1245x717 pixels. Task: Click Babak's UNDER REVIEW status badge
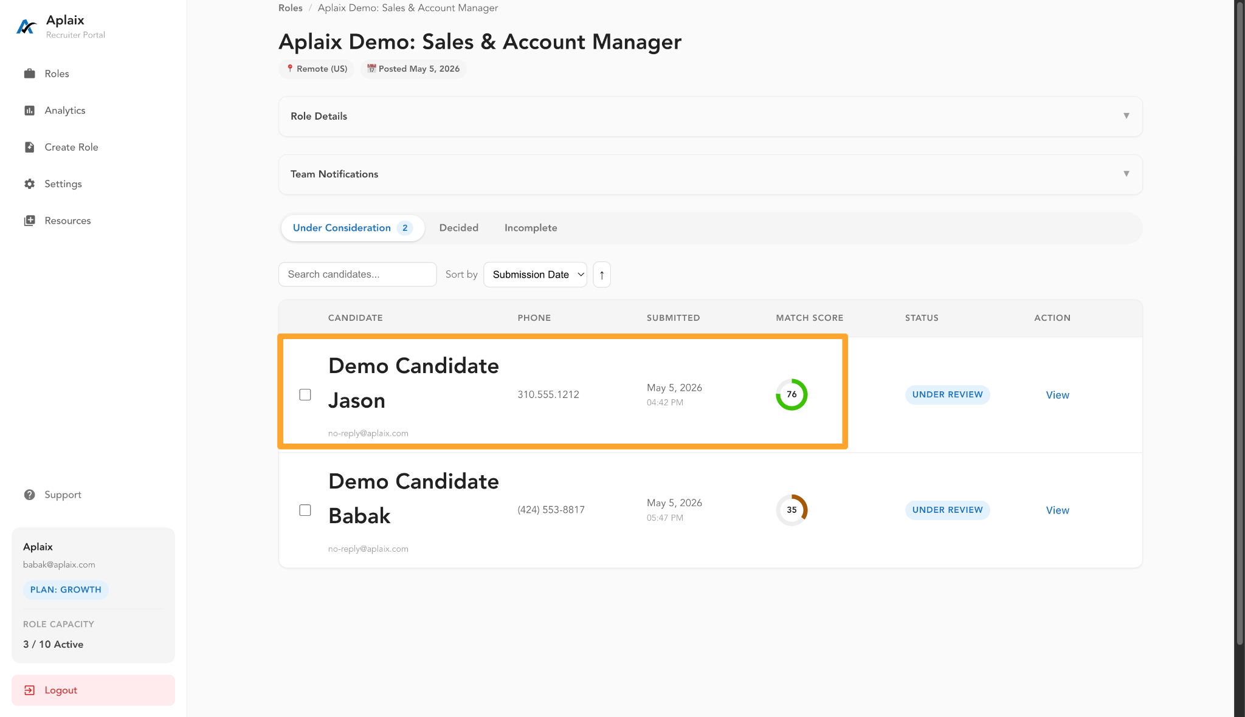(x=947, y=510)
